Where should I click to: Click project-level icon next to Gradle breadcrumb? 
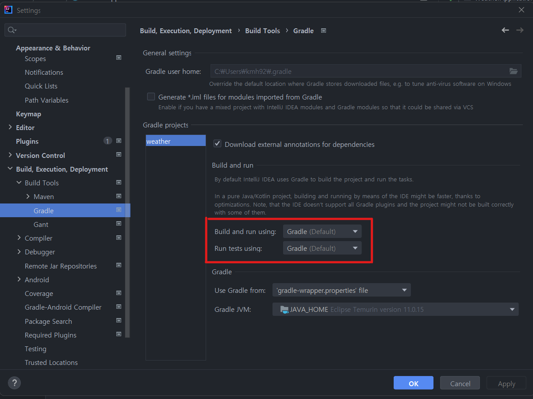pos(323,31)
